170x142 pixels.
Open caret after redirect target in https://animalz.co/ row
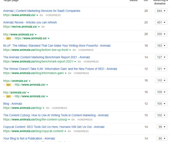(47, 85)
